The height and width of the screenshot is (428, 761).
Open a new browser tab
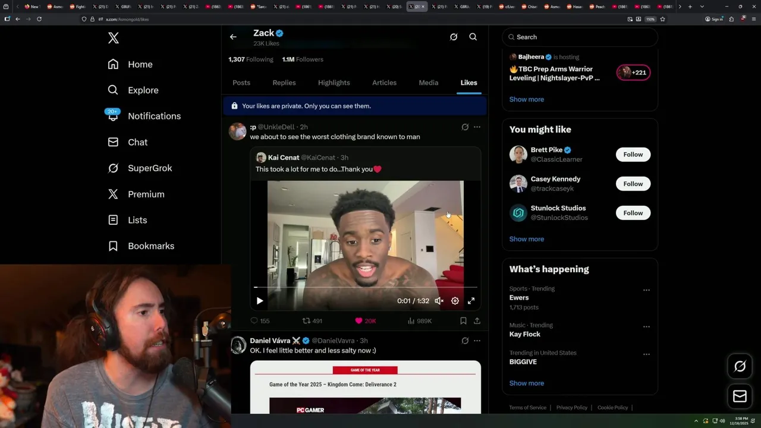690,7
